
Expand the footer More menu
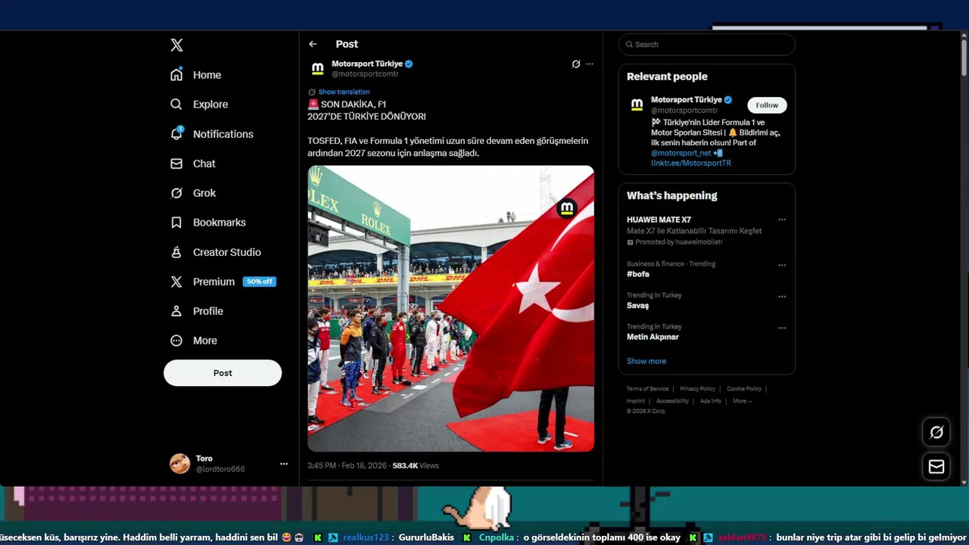point(743,401)
